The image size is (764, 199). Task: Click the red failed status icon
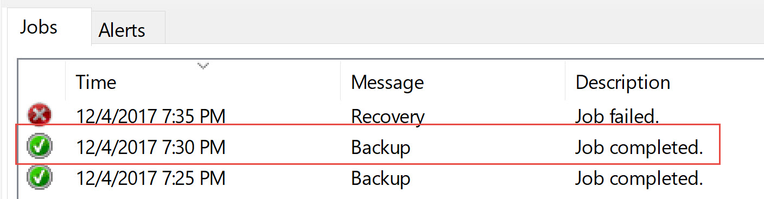(x=40, y=115)
